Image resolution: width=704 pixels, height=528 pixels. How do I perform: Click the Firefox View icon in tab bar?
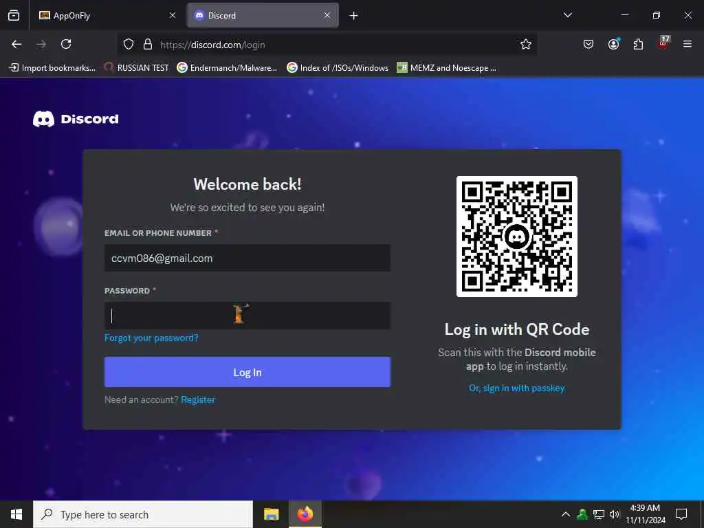coord(14,16)
